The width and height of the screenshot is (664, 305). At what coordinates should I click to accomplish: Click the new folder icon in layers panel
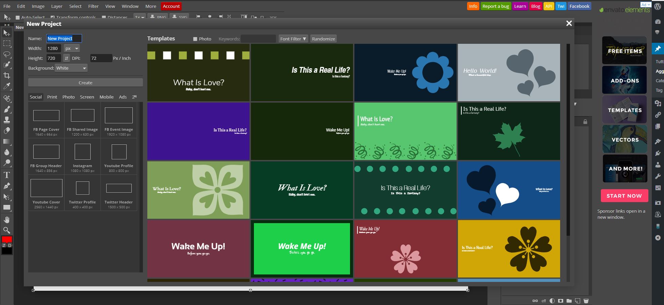click(569, 301)
